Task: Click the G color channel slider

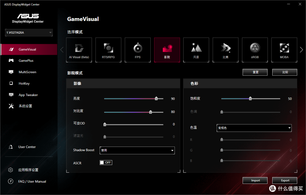Action: (x=250, y=150)
